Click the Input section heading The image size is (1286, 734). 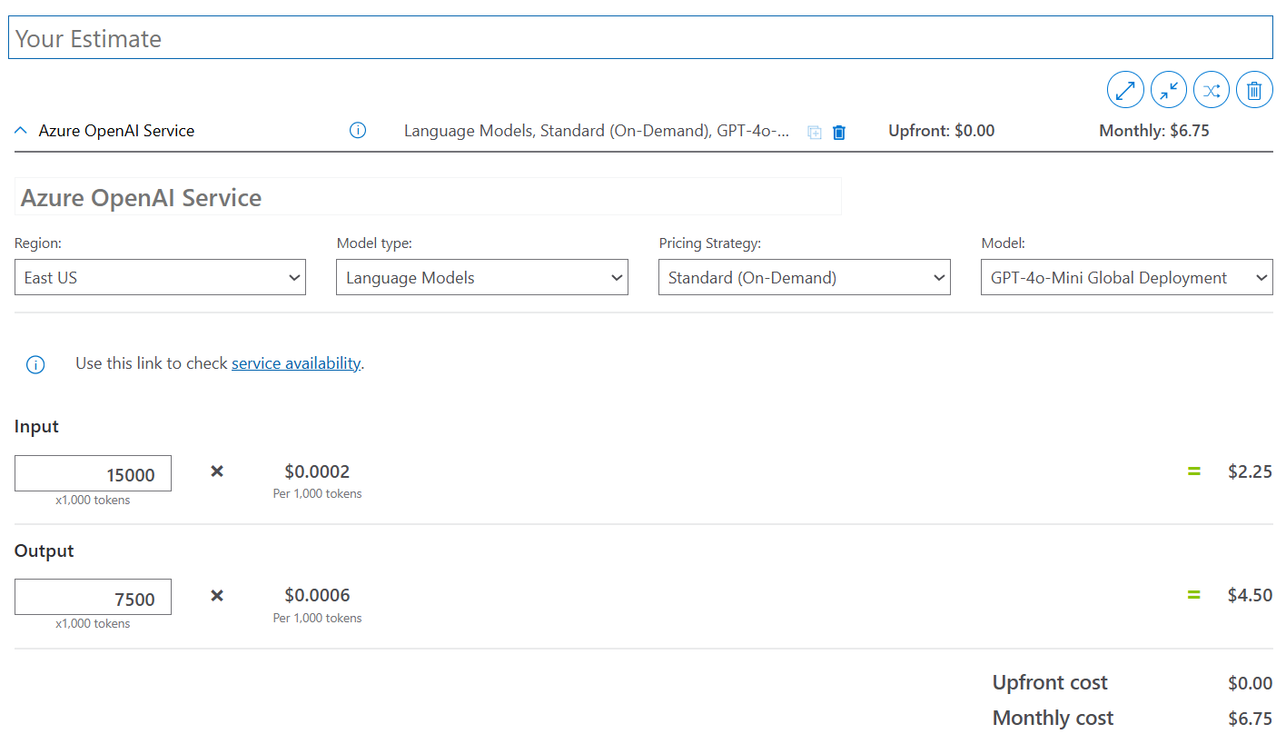(36, 426)
